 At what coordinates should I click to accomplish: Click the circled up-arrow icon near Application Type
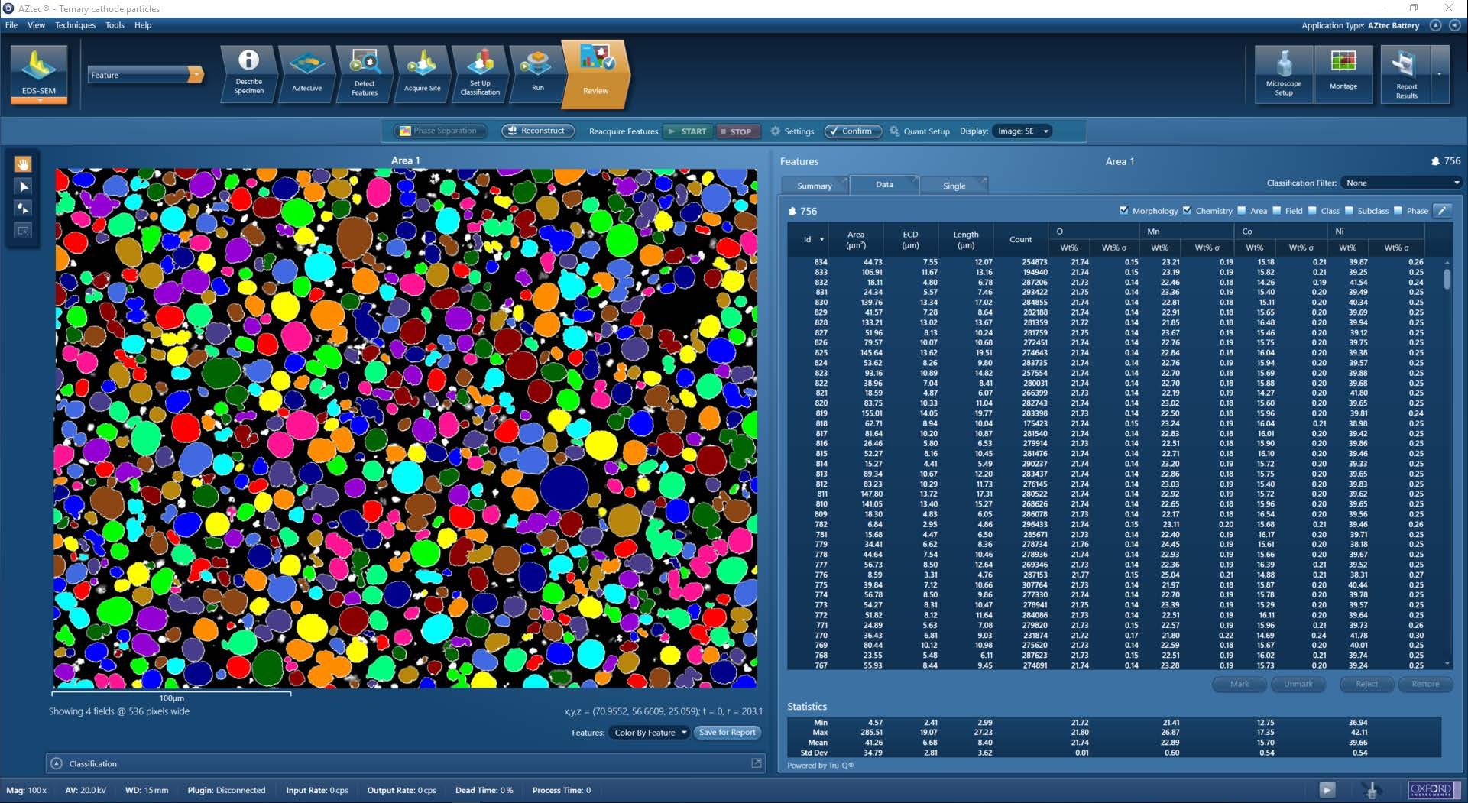(1436, 25)
